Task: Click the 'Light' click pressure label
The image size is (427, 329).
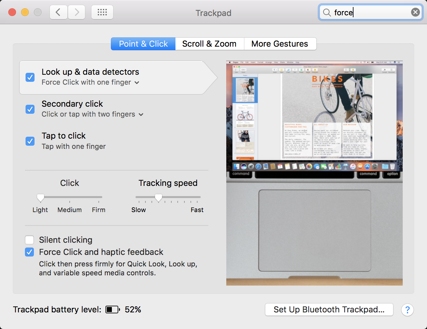Action: click(40, 210)
